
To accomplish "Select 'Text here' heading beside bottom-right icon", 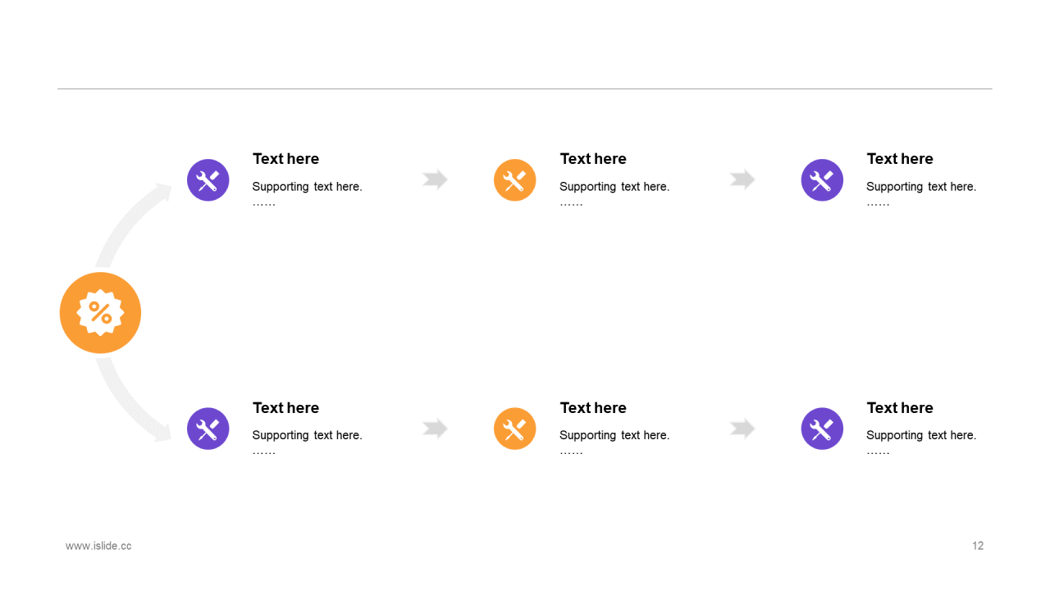I will 900,408.
